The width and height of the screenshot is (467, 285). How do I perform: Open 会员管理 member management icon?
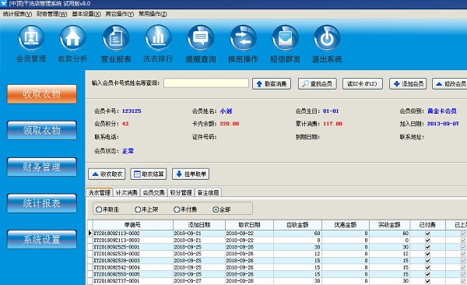tap(31, 38)
